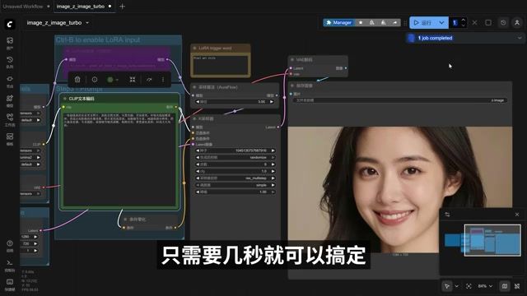Open the queue history sidebar panel
The width and height of the screenshot is (527, 296).
click(x=10, y=60)
